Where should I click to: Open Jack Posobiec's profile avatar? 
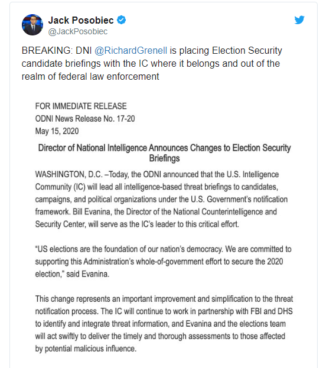(x=32, y=25)
